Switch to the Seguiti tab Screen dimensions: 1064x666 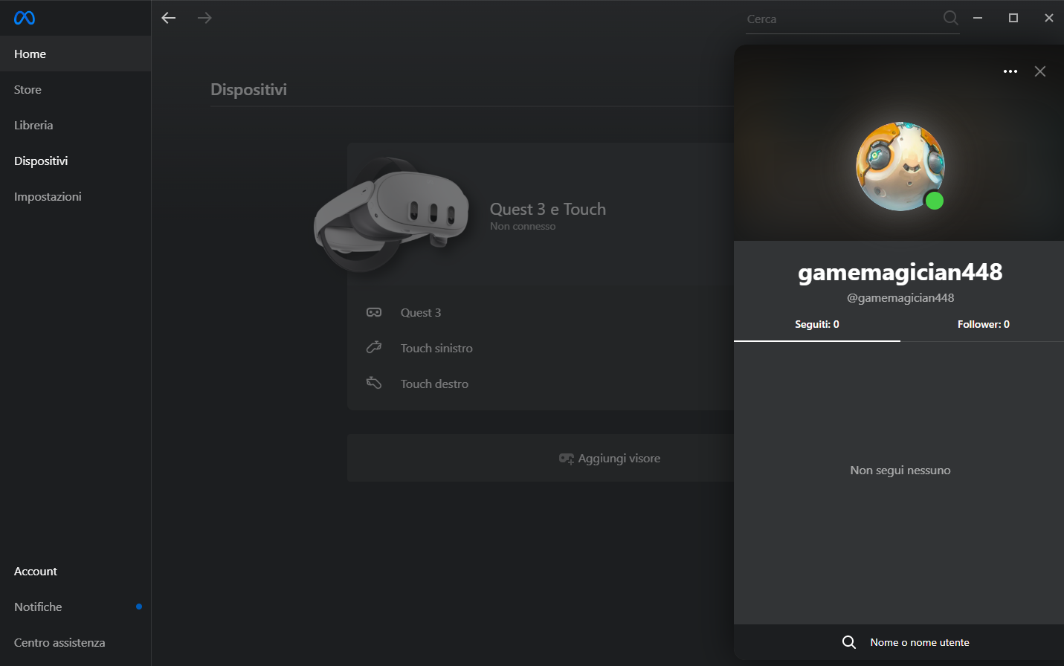point(817,325)
